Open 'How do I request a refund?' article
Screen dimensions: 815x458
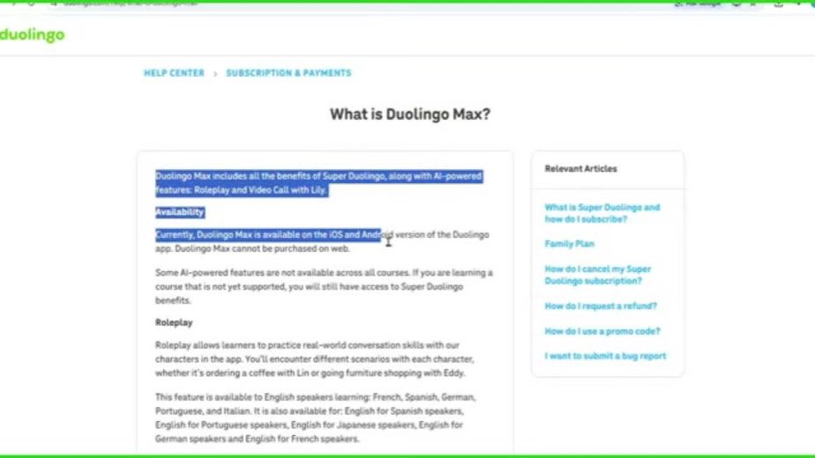[x=601, y=306]
